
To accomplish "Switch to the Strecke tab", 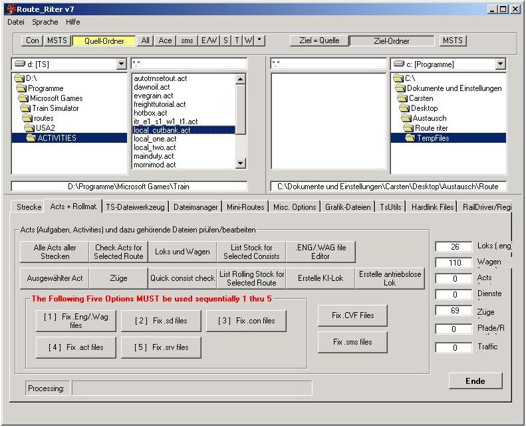I will click(x=29, y=207).
